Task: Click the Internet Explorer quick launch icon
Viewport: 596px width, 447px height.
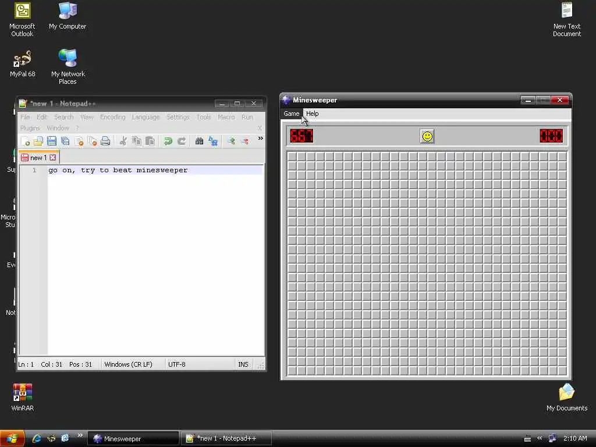Action: (x=37, y=439)
